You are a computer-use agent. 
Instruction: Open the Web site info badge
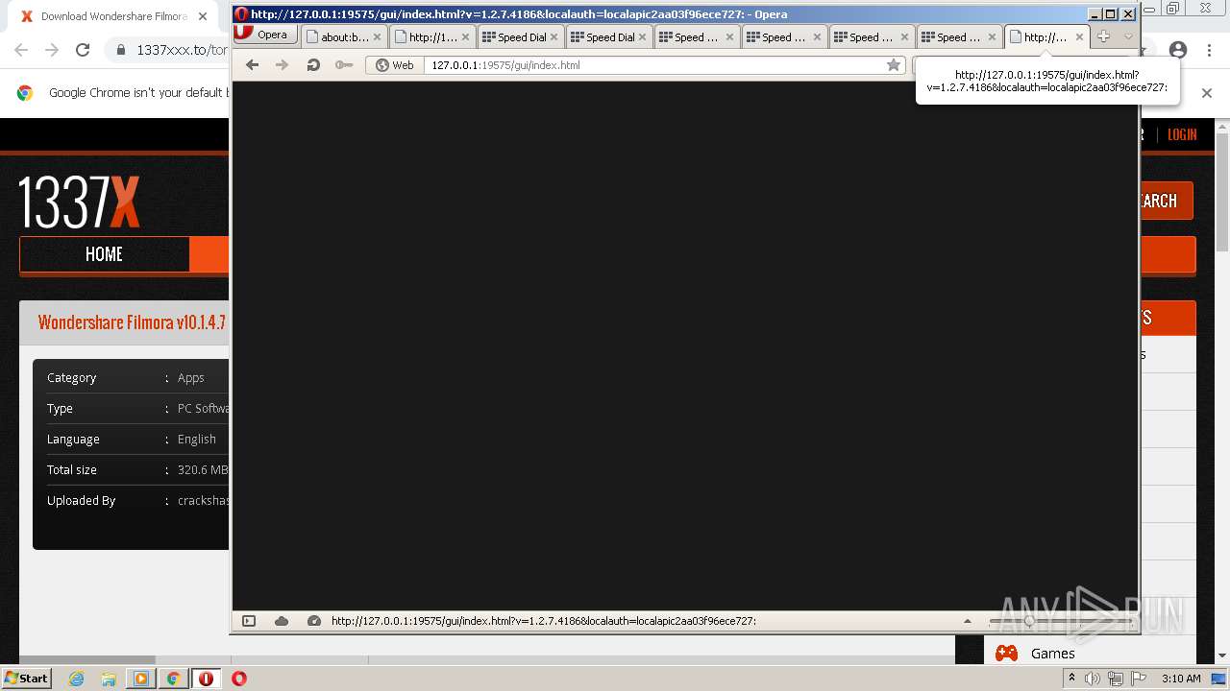pyautogui.click(x=395, y=65)
